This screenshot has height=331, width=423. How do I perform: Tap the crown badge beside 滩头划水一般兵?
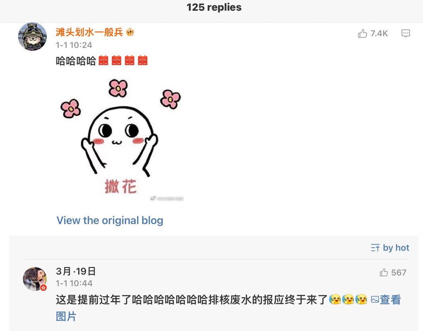pos(130,32)
